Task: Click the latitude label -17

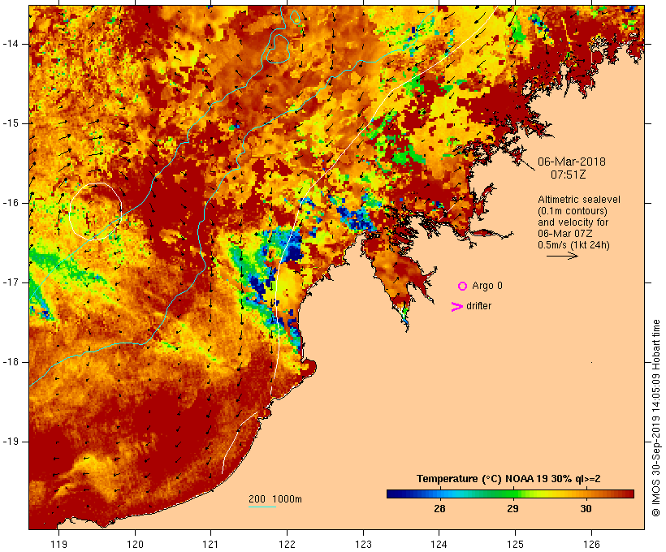Action: point(11,282)
